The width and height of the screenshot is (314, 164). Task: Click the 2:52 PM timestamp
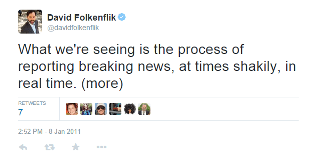tap(30, 131)
